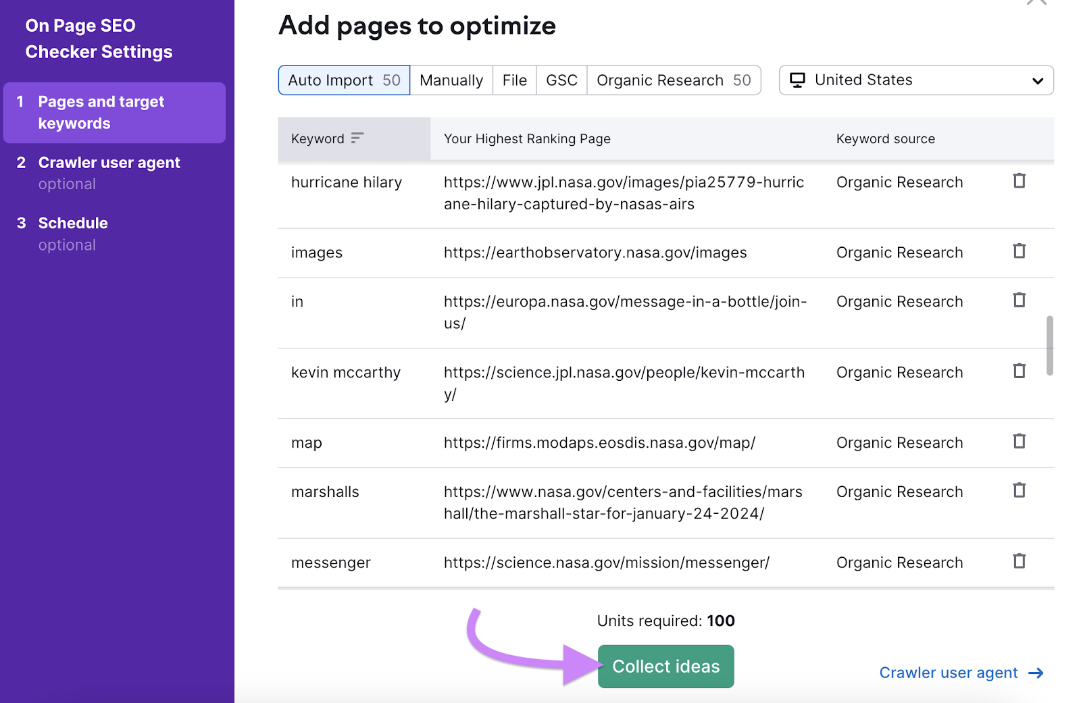Open the Schedule step in the sidebar
1081x703 pixels.
72,223
